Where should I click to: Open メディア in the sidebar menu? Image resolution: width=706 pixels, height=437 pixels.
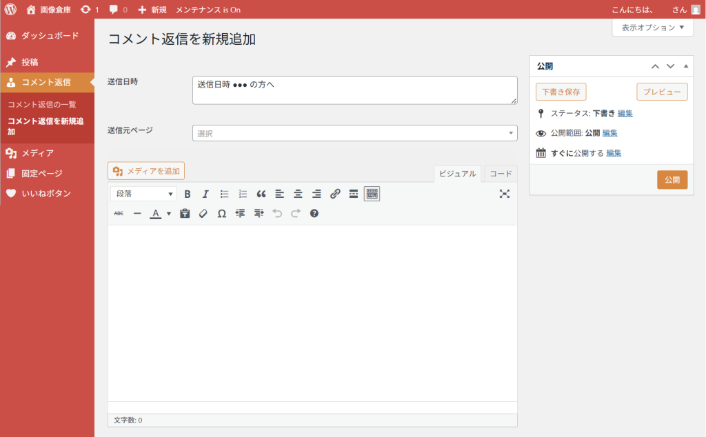pos(37,153)
